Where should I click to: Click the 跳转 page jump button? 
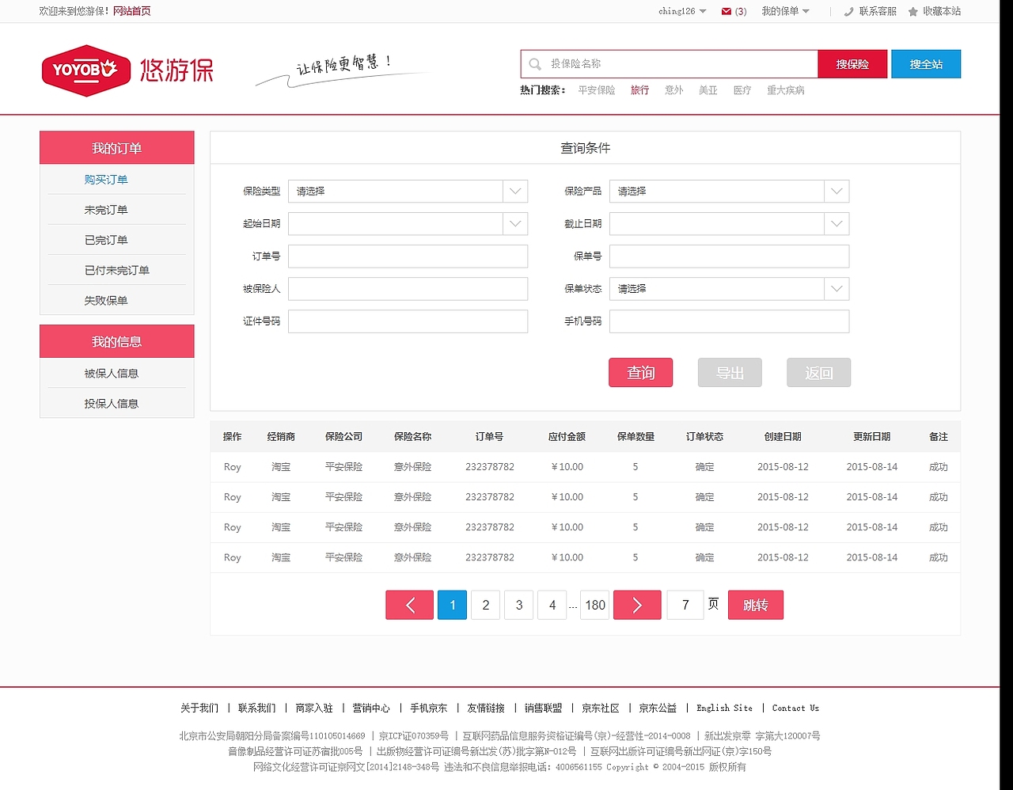[x=756, y=606]
